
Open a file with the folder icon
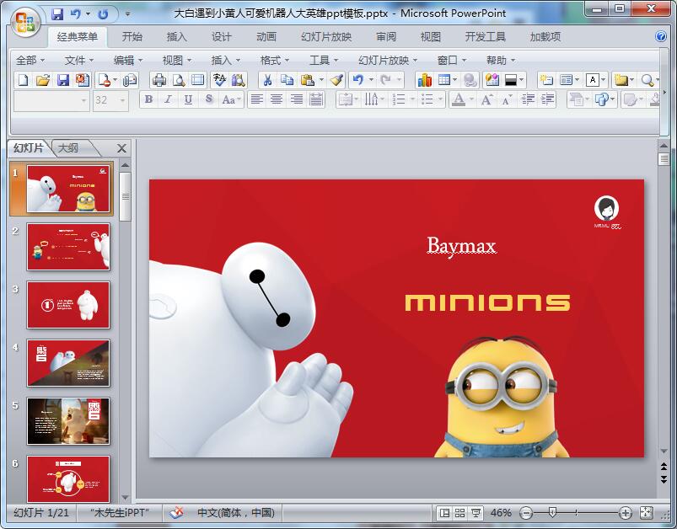(43, 80)
